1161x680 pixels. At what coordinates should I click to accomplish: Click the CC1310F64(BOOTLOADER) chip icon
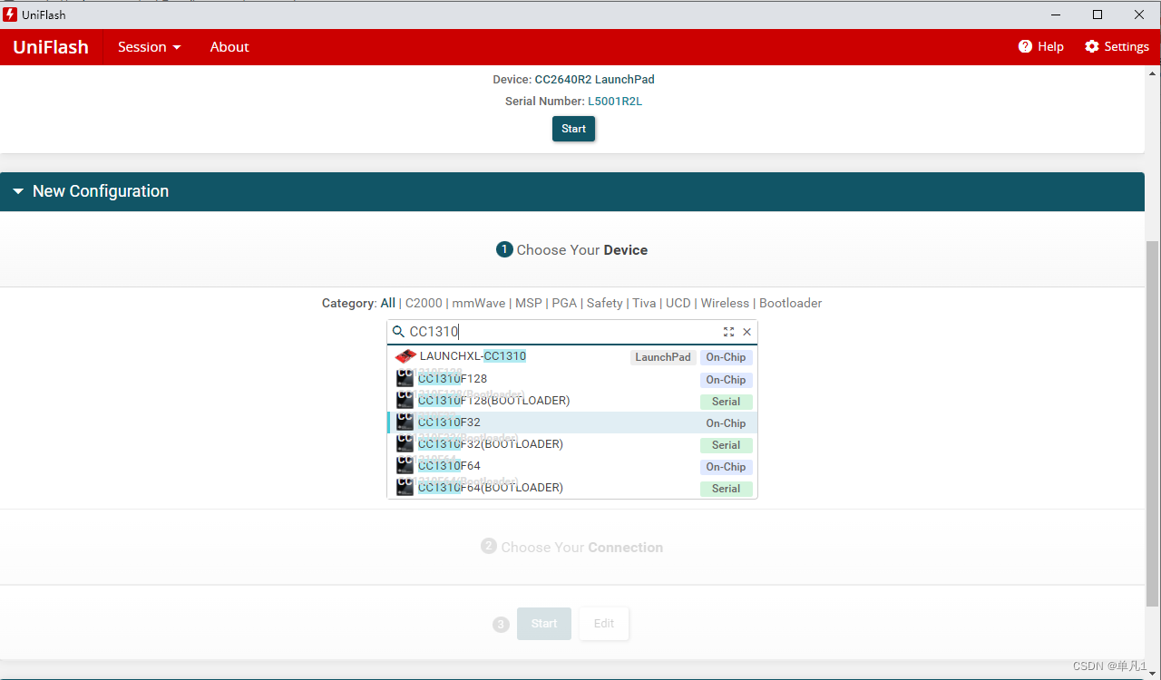click(x=405, y=488)
